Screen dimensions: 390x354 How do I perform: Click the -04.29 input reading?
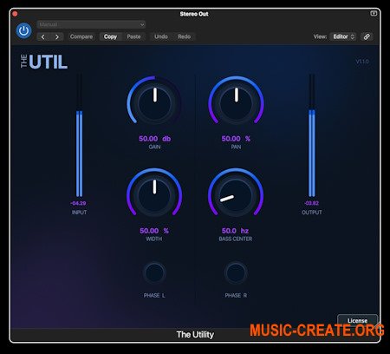pos(78,203)
